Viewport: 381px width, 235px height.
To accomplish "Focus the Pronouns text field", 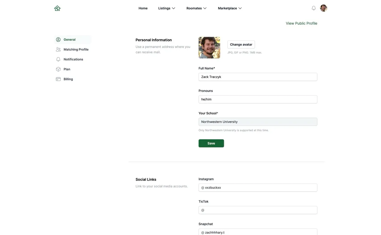I will pos(258,99).
